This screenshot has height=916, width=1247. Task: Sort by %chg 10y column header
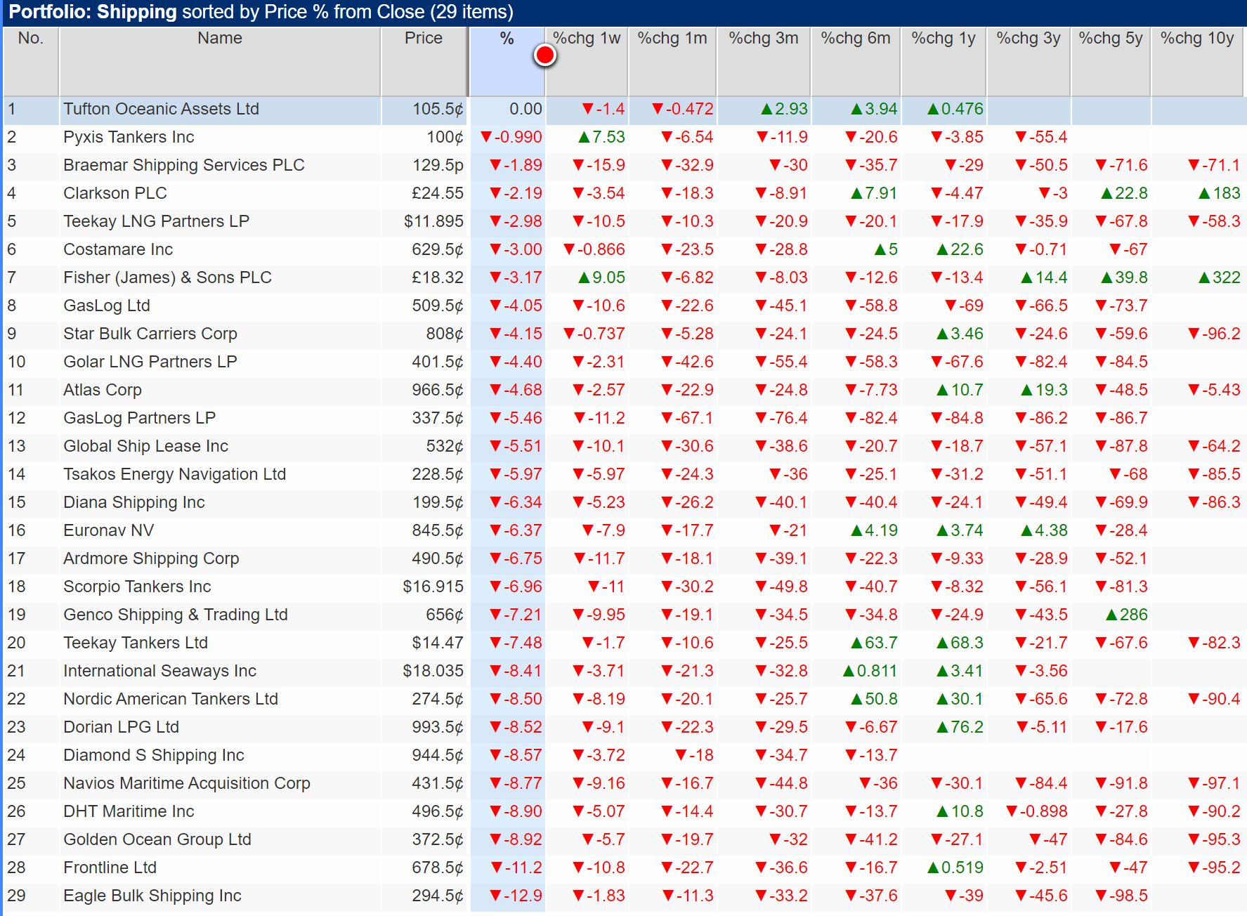pyautogui.click(x=1197, y=61)
